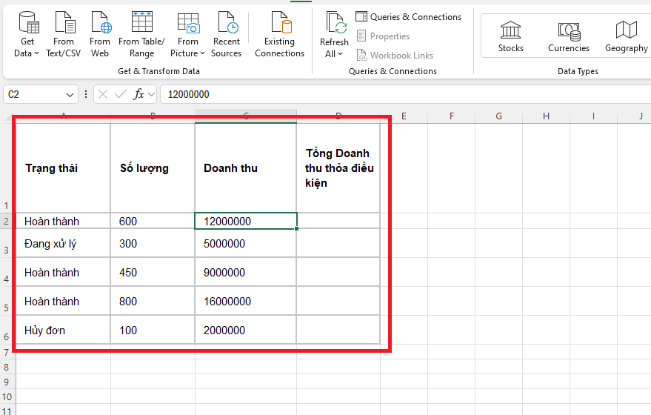Viewport: 651px width, 415px height.
Task: Select row 10 header
Action: [x=6, y=396]
